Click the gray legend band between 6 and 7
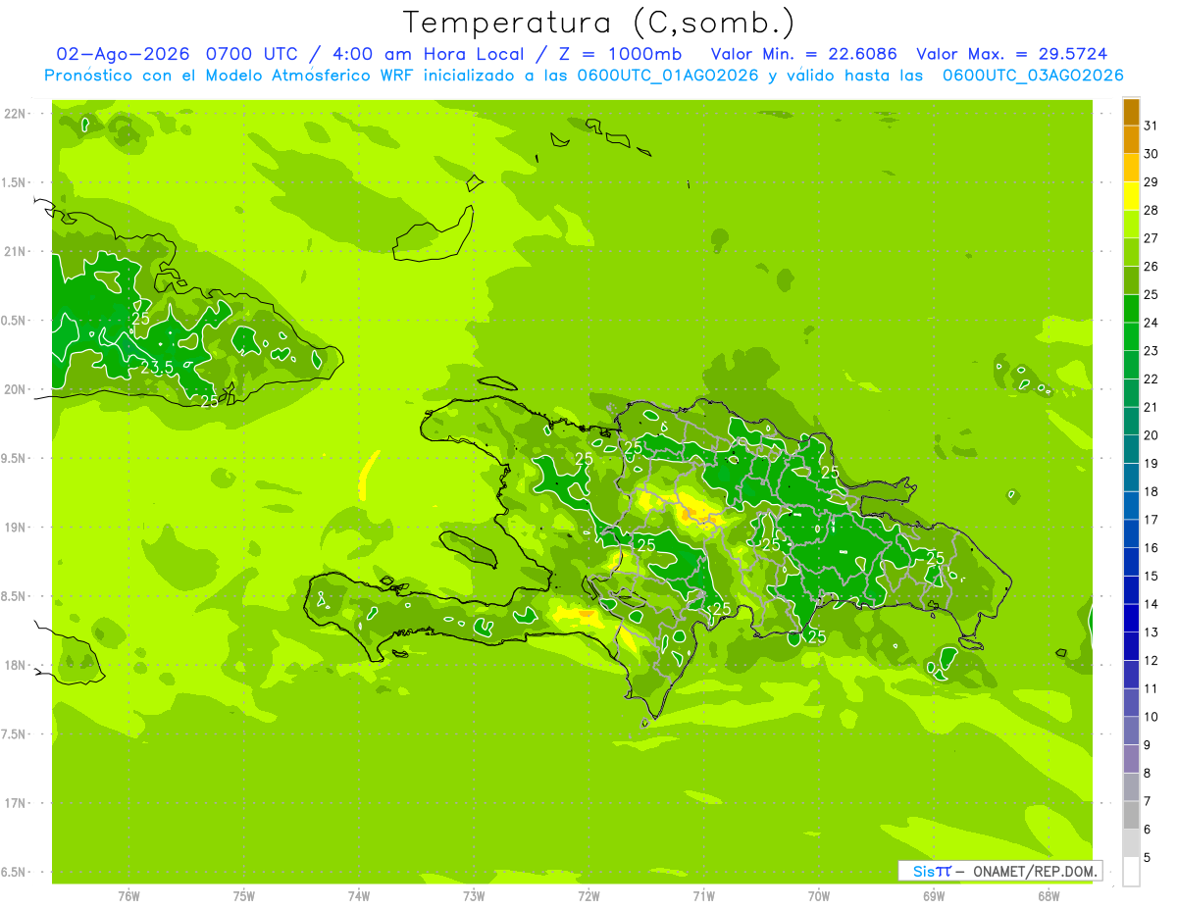Screen dimensions: 1177x909 [1131, 815]
